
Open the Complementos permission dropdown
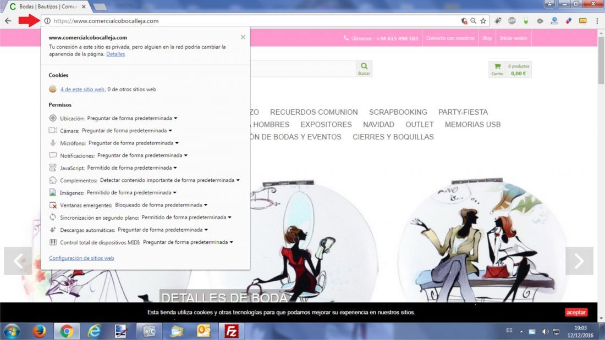[x=170, y=180]
